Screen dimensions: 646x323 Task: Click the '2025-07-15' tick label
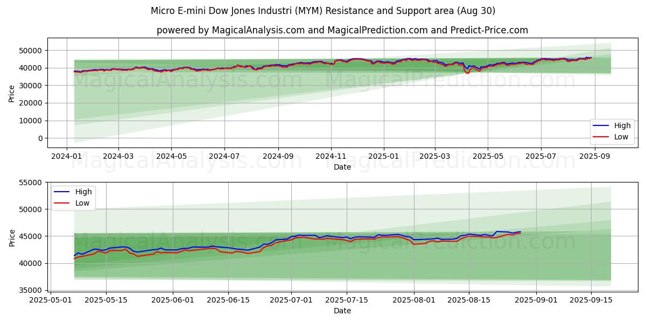click(x=346, y=300)
